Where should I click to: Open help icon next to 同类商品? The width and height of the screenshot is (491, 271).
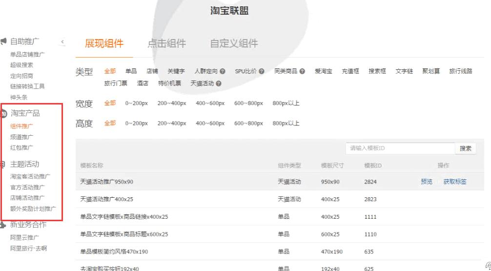pos(302,71)
